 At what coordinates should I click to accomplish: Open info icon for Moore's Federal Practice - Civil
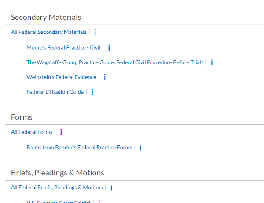(x=109, y=47)
